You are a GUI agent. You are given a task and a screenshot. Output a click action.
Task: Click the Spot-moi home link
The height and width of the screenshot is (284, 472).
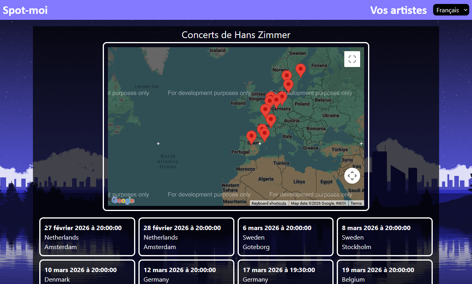pyautogui.click(x=25, y=10)
